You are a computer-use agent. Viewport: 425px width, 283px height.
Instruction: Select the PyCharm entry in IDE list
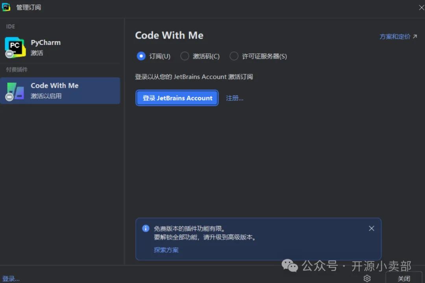(60, 48)
